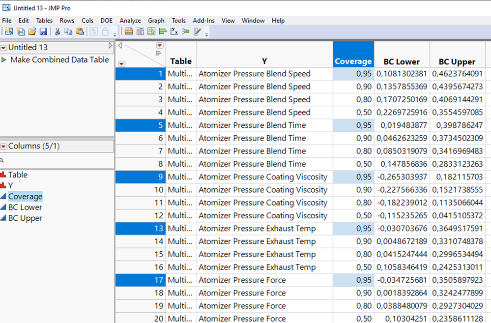Click the columns search filter field
491x323 pixels.
click(x=57, y=161)
